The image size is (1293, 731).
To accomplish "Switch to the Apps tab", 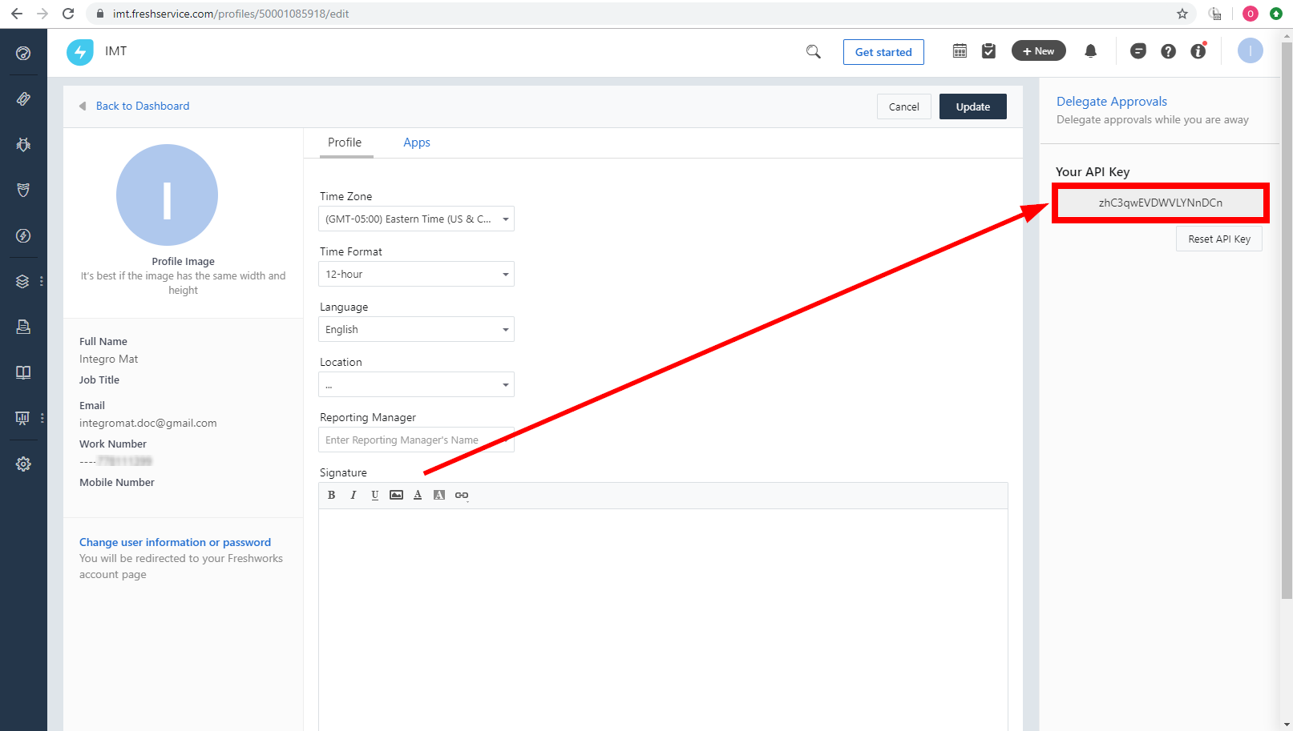I will click(417, 143).
